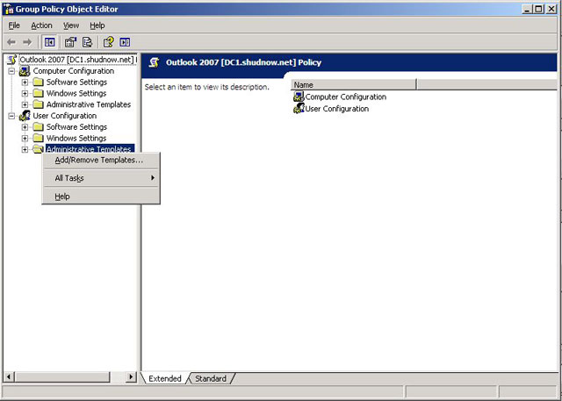This screenshot has width=562, height=401.
Task: Switch to the Extended tab
Action: pos(165,378)
